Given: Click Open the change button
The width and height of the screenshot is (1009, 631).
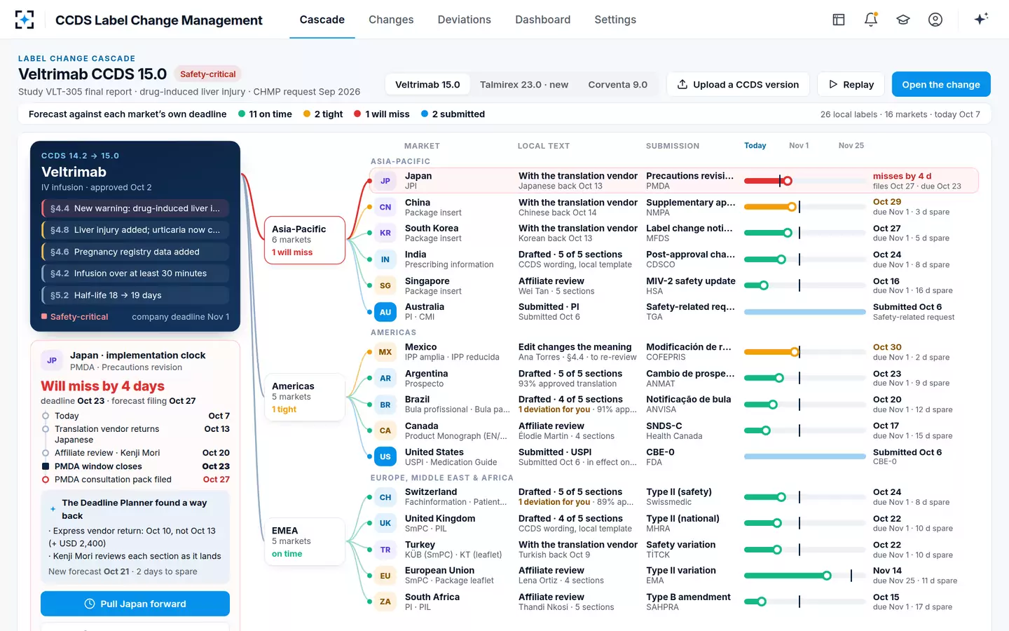Looking at the screenshot, I should [x=941, y=85].
